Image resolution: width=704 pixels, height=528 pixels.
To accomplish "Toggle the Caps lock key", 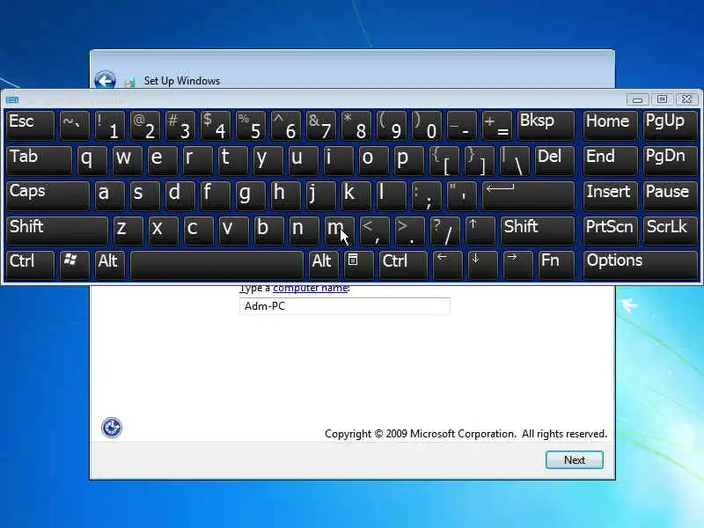I will pyautogui.click(x=48, y=195).
